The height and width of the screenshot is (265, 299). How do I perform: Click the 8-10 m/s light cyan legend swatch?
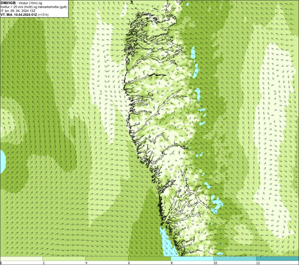192,258
